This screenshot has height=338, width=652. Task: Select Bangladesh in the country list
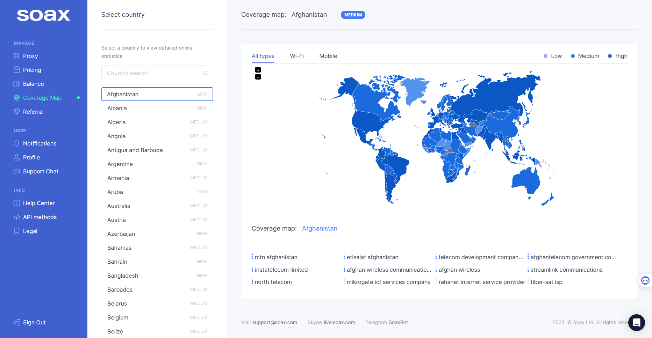tap(157, 276)
